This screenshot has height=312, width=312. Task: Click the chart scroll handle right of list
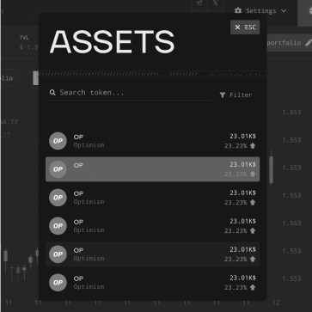click(271, 169)
